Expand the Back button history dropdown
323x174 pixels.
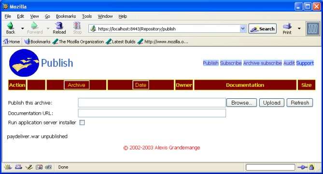click(23, 28)
